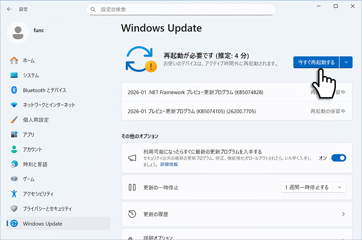The image size is (362, 240).
Task: Click the megaphone icon beside update option
Action: (132, 158)
